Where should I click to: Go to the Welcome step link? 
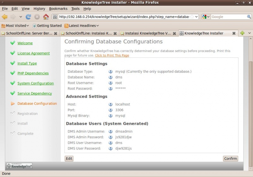(25, 43)
